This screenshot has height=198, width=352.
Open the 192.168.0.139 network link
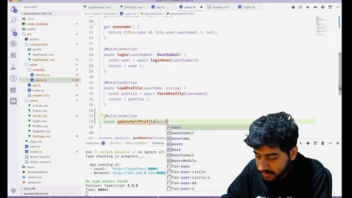point(139,173)
